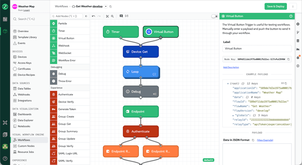Image resolution: width=302 pixels, height=165 pixels.
Task: Click the (View Example) link
Action: tap(265, 140)
